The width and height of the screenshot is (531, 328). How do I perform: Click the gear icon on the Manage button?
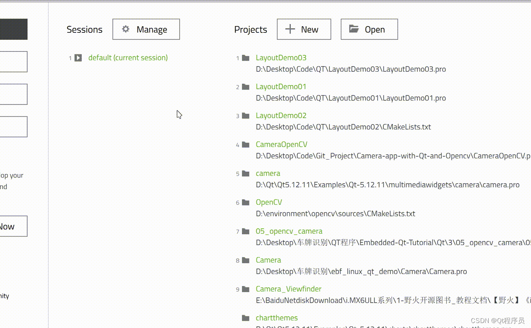[125, 29]
